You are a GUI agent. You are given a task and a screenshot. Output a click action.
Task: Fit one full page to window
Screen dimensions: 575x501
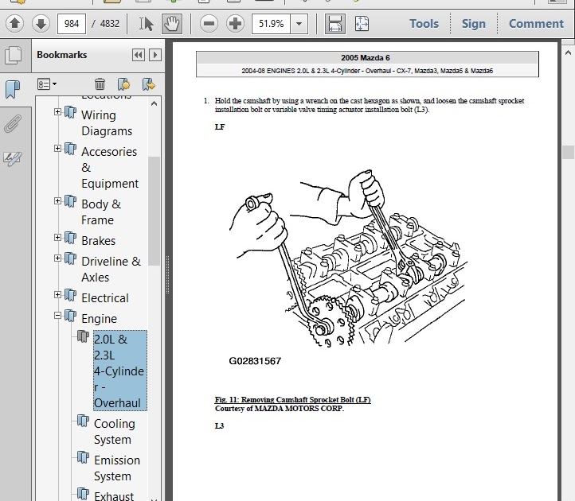pyautogui.click(x=362, y=24)
